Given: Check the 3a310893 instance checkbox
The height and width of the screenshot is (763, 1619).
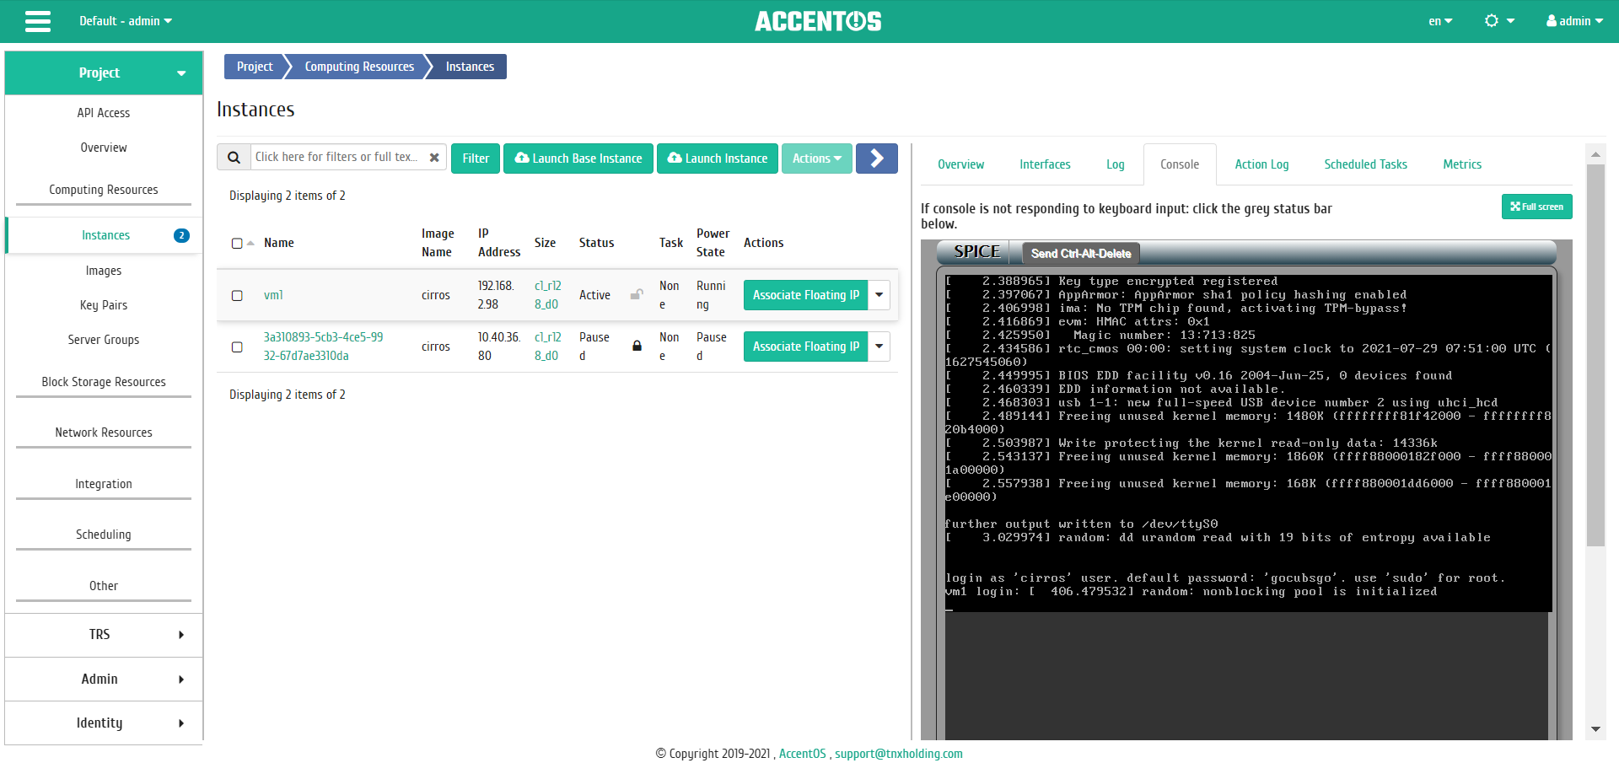Looking at the screenshot, I should point(237,347).
